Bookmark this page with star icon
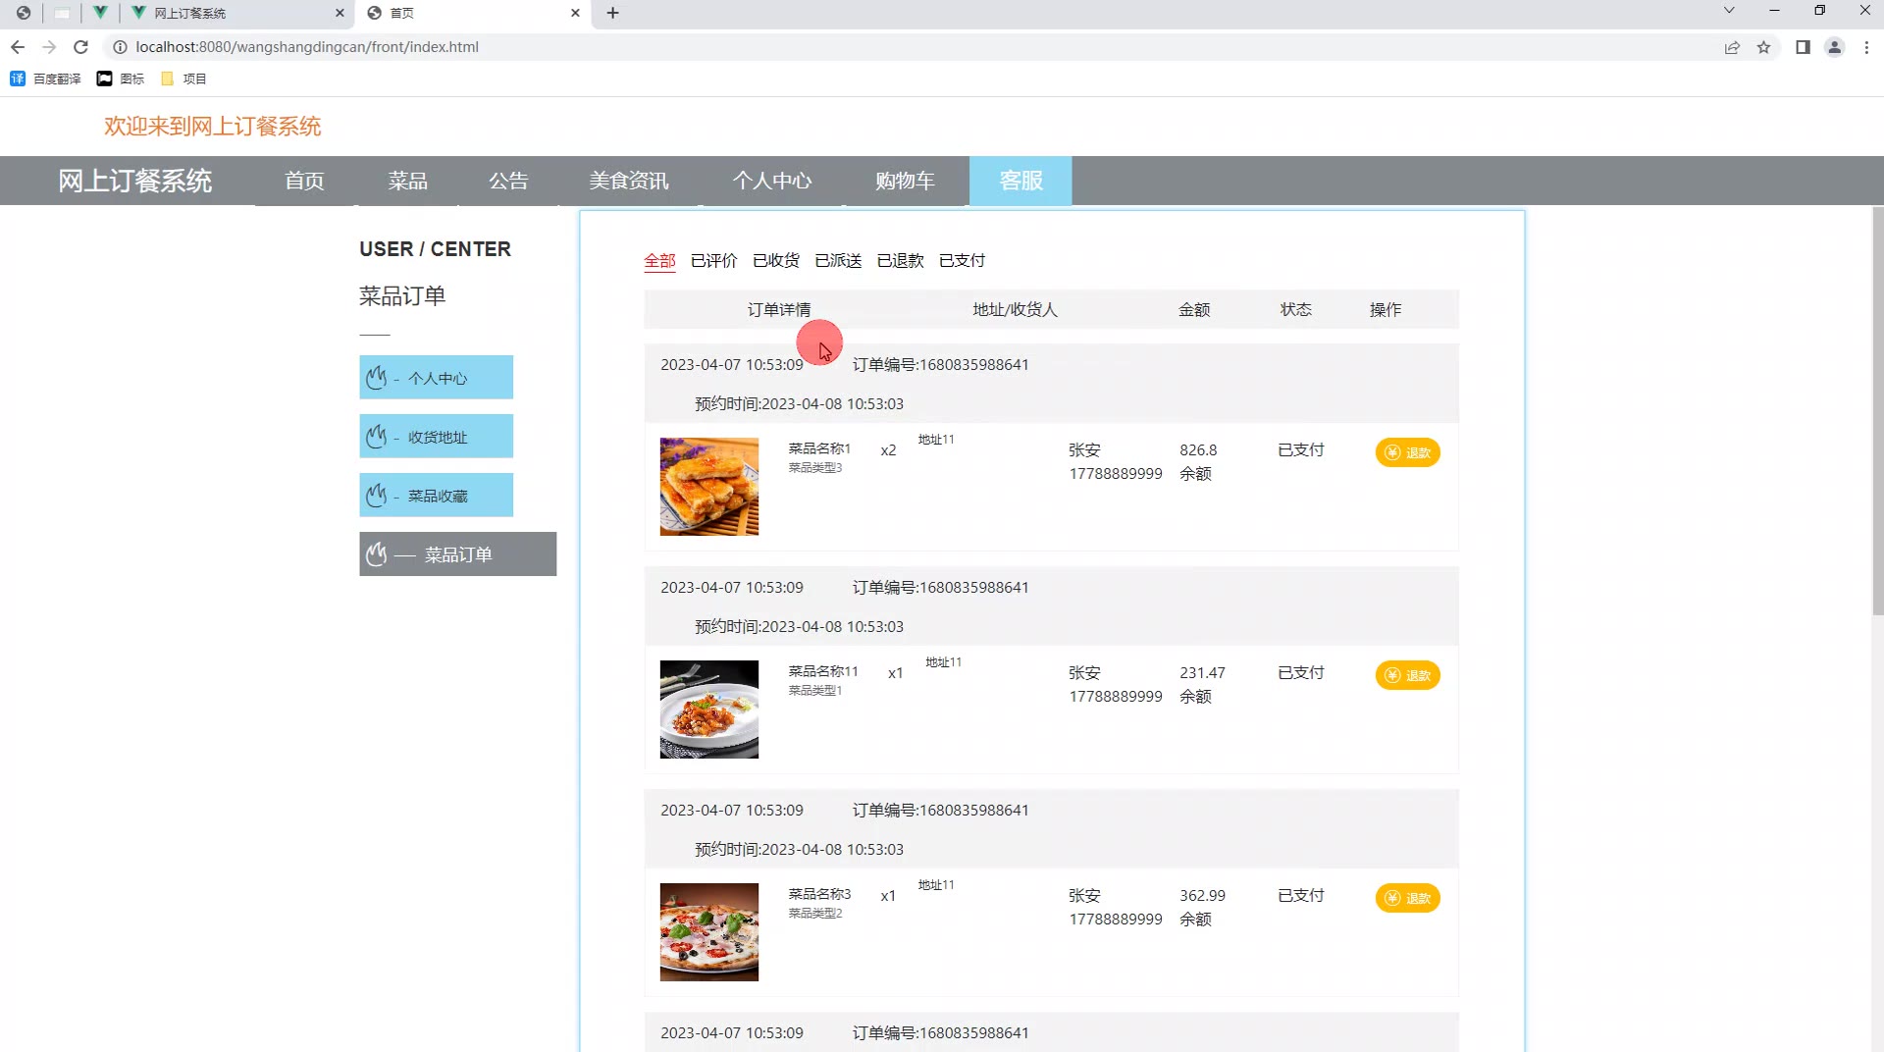1884x1052 pixels. point(1763,47)
